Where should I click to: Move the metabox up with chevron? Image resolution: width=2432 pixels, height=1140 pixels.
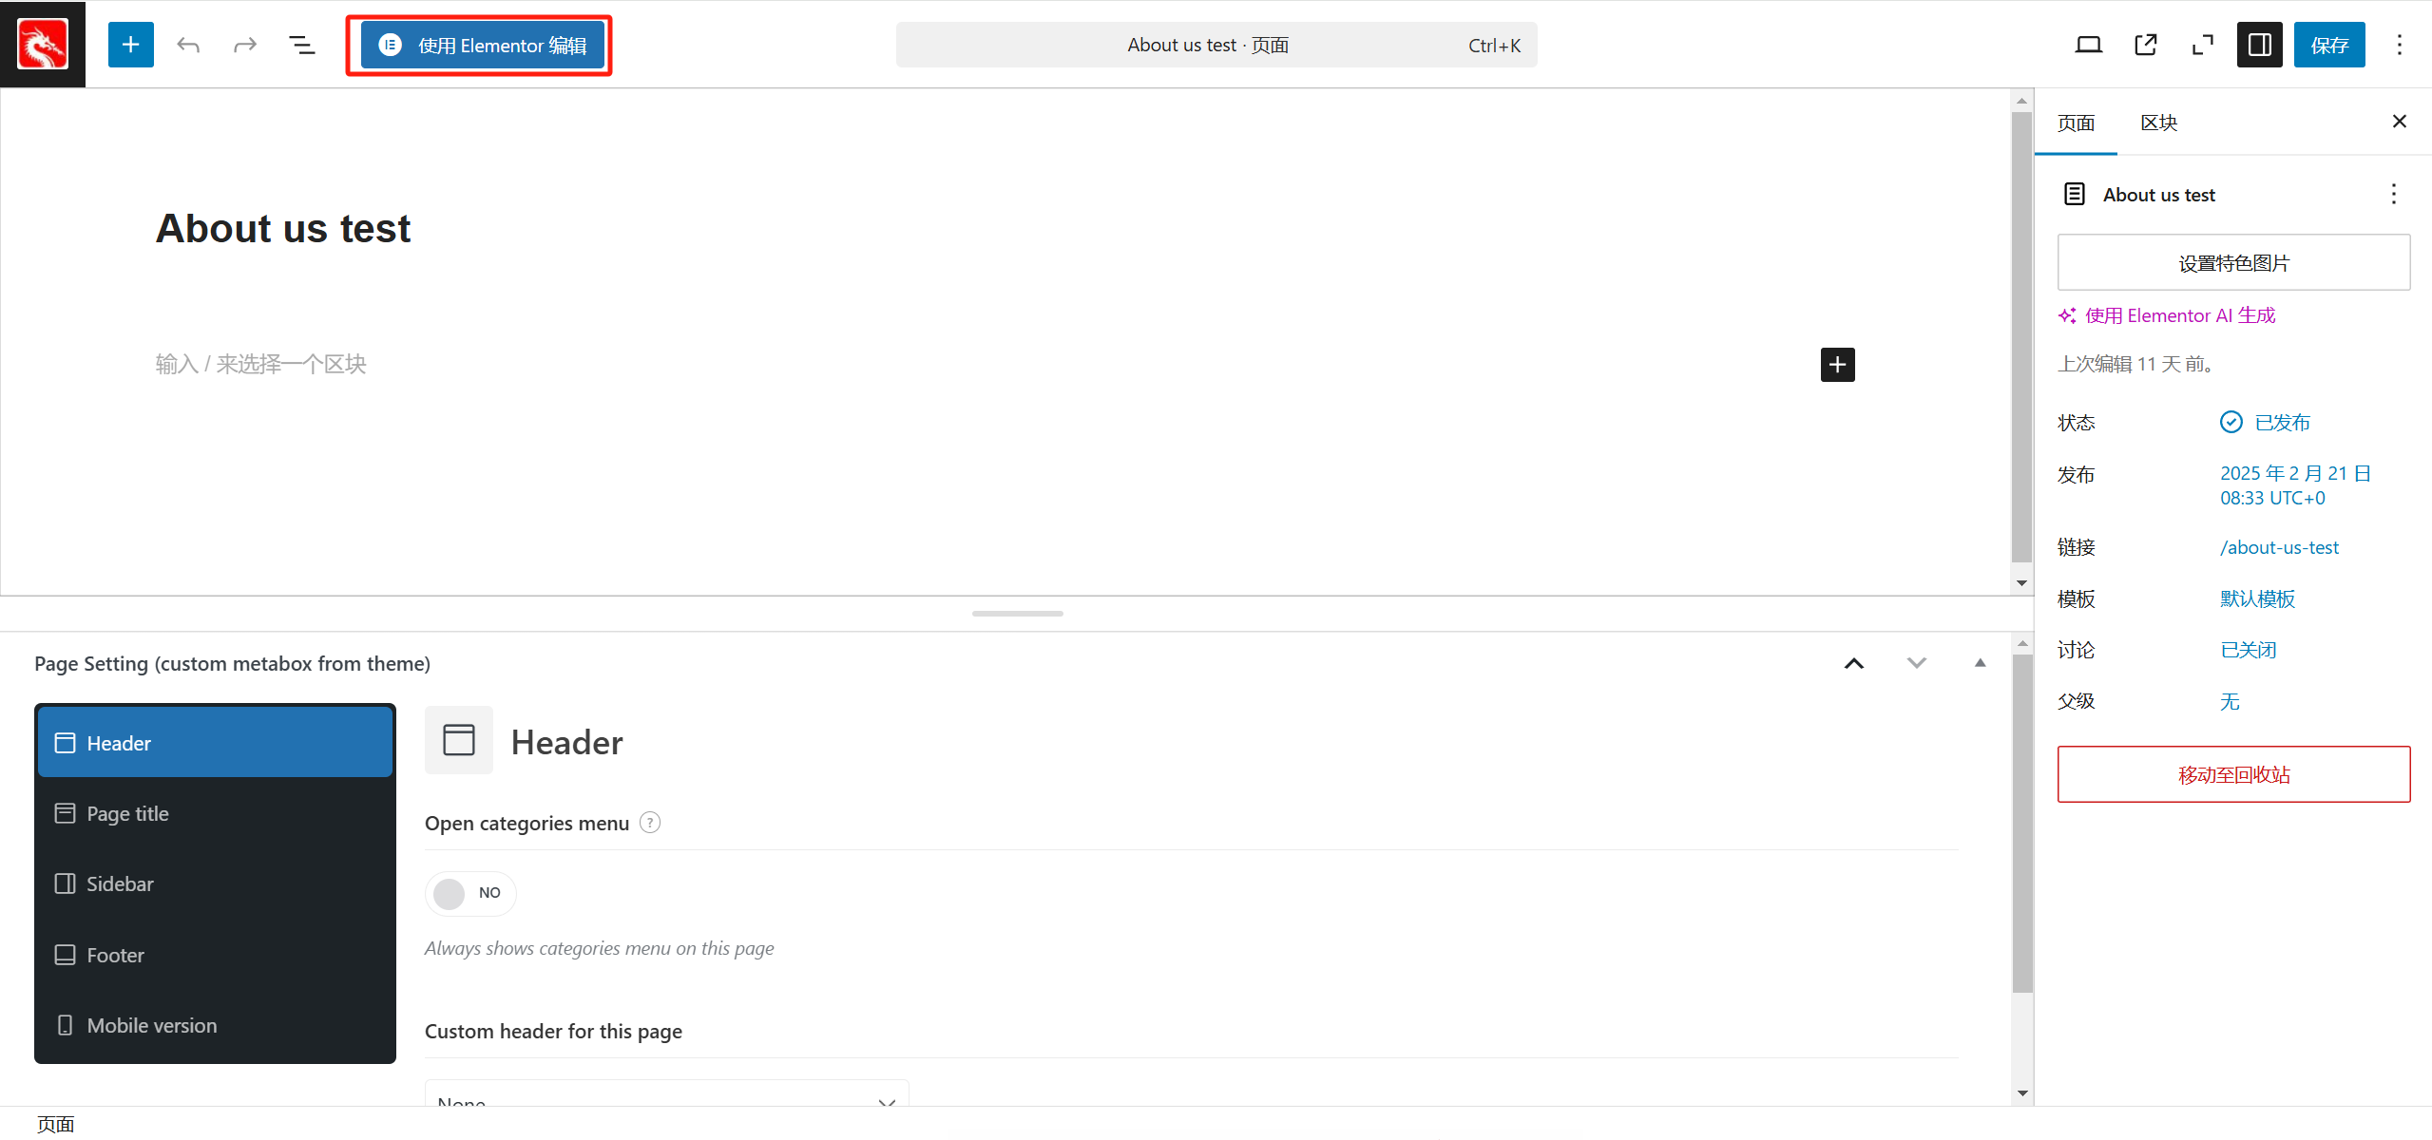coord(1853,663)
